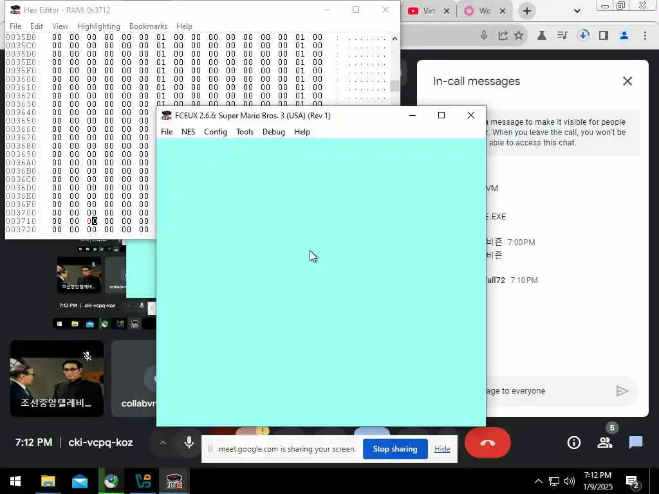Click the VNC-like taskbar icon next to FCEUX
Screen dimensions: 659x494
(143, 481)
